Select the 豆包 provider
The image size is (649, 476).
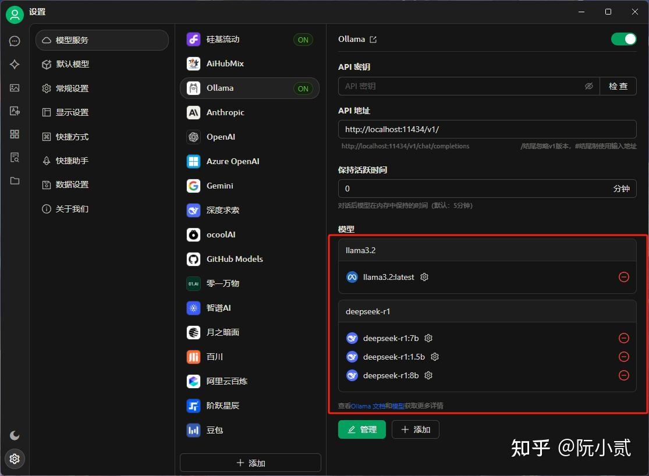pos(250,430)
